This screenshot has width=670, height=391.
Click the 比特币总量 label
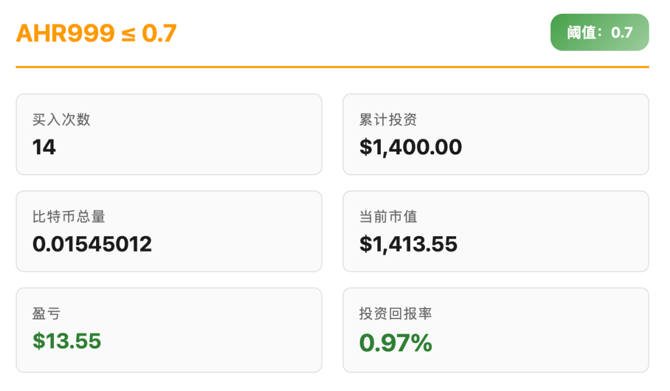tap(69, 217)
